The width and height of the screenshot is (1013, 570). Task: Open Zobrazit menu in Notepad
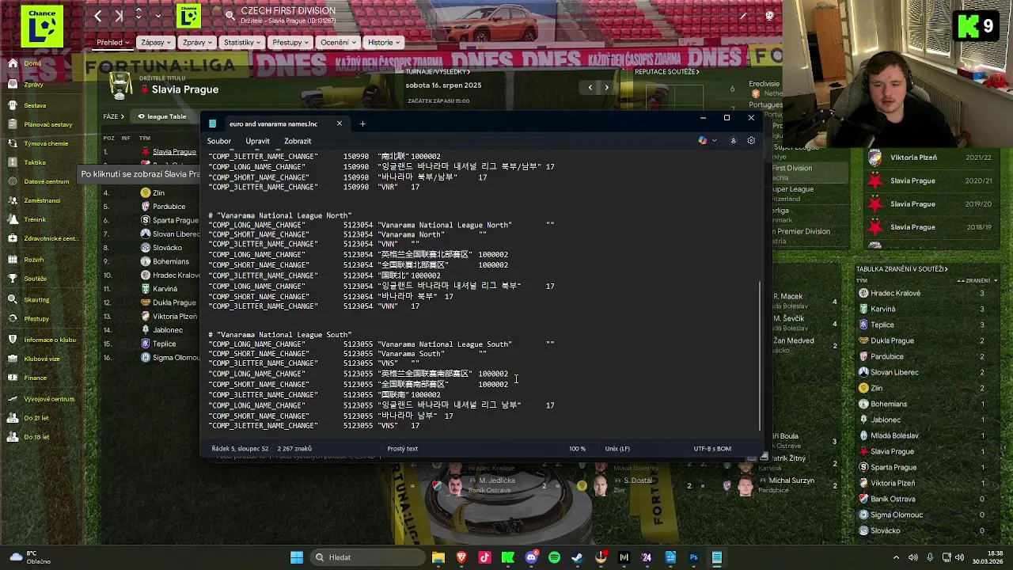pyautogui.click(x=298, y=141)
